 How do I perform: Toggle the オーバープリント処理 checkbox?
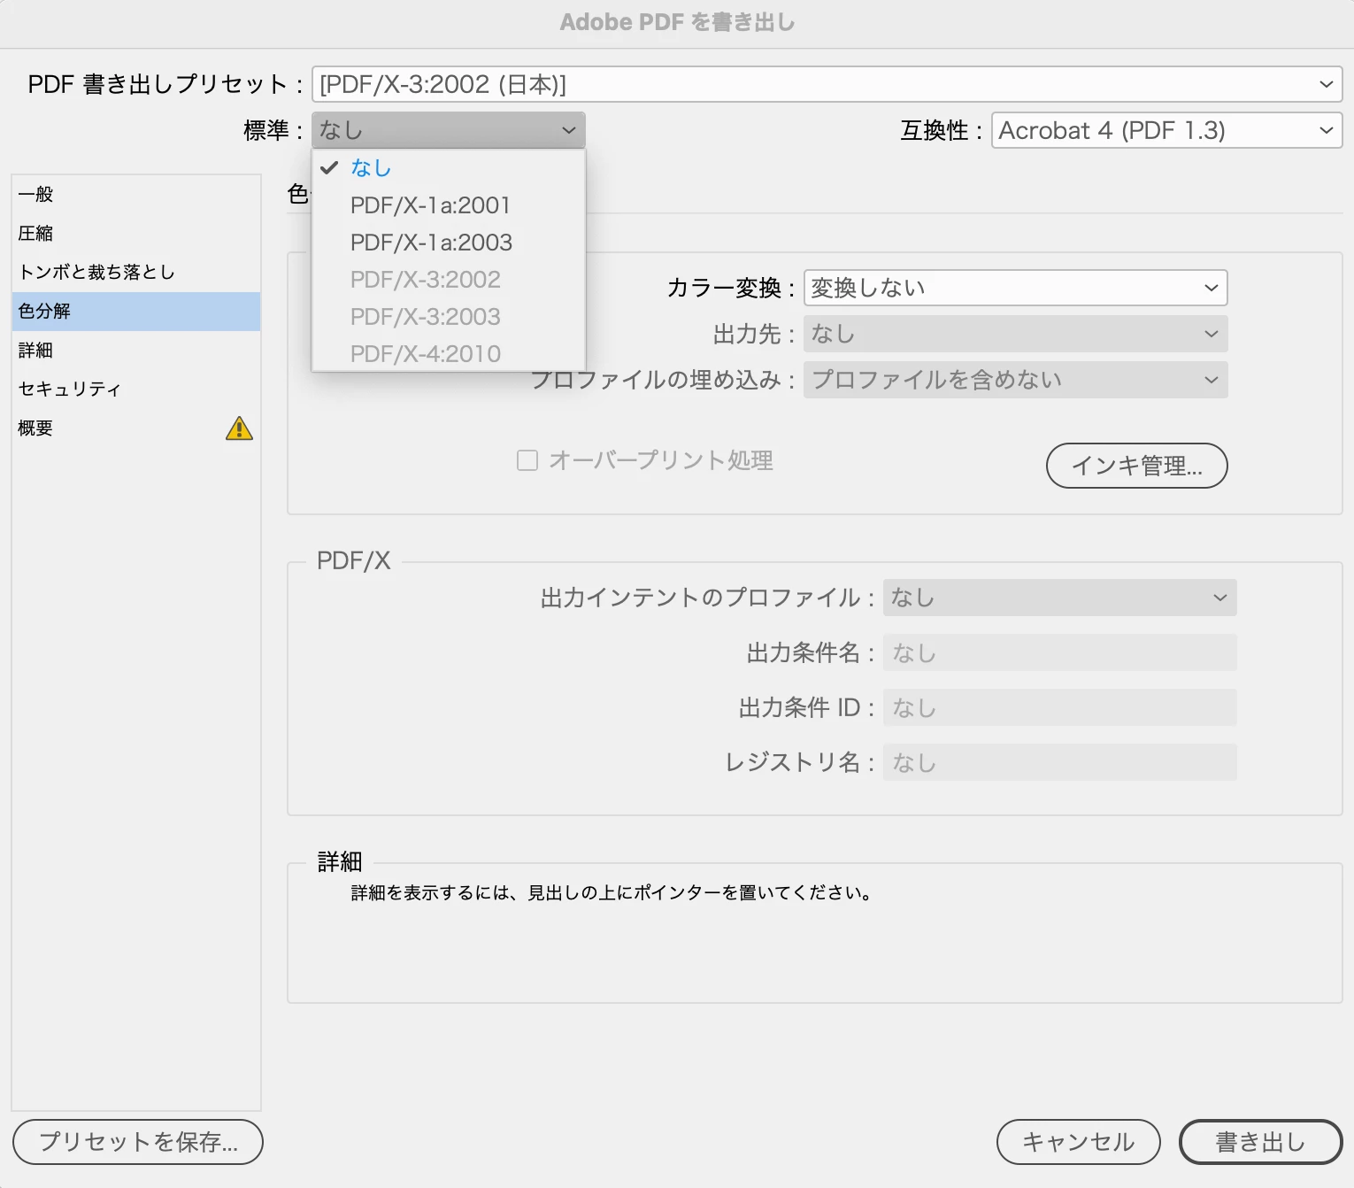click(527, 460)
